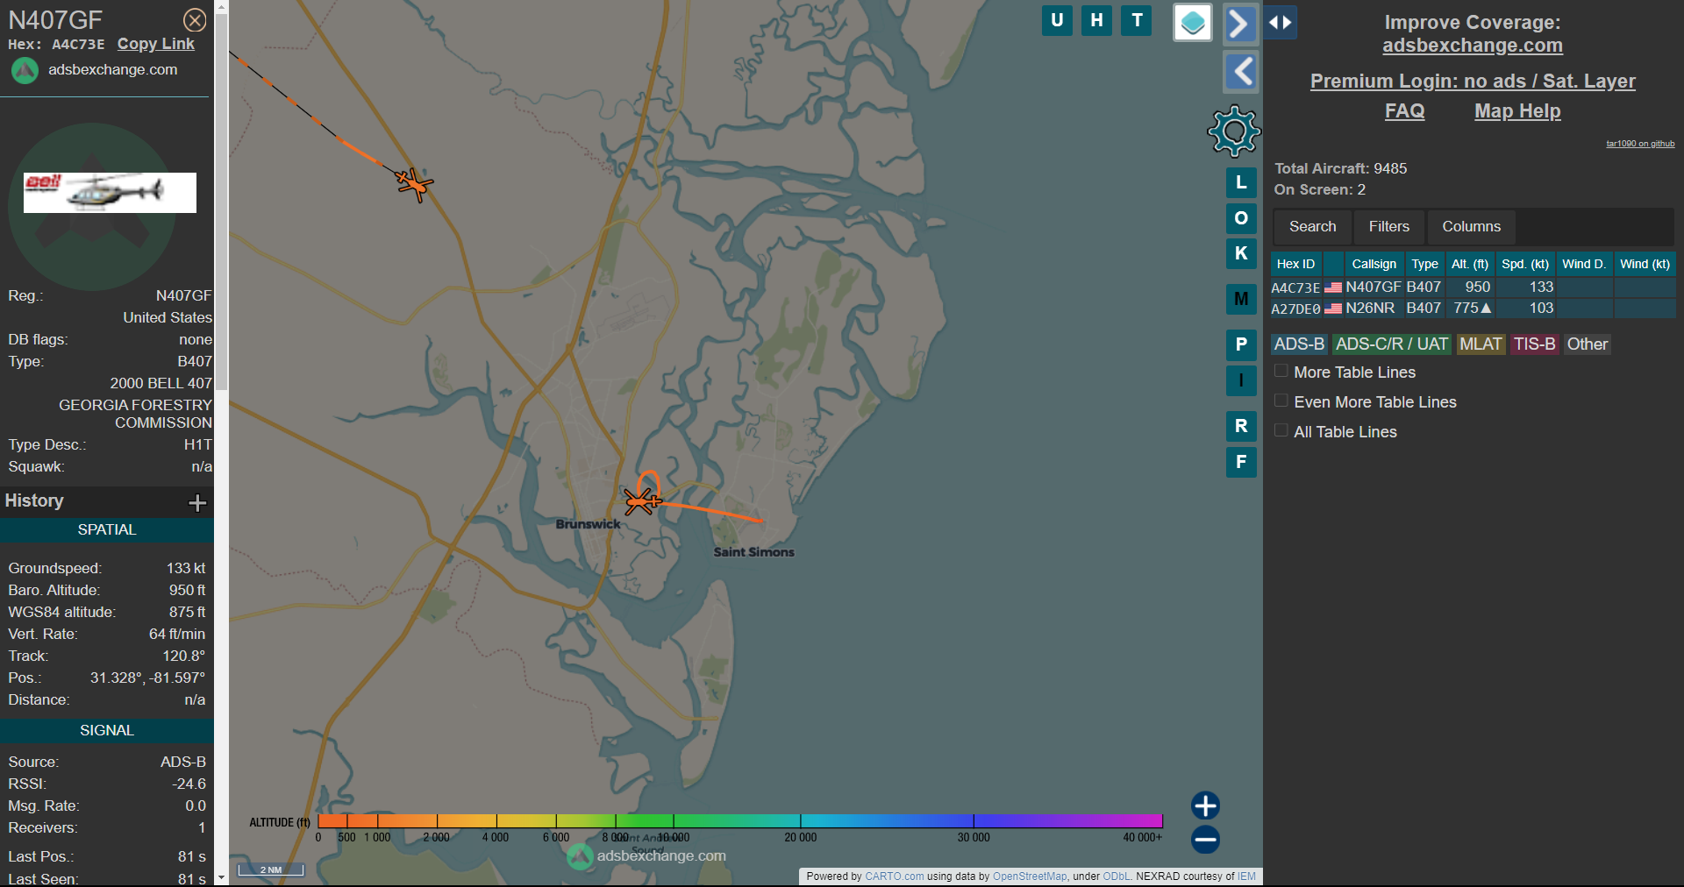Open the map layer selector icon
Image resolution: width=1684 pixels, height=887 pixels.
pyautogui.click(x=1193, y=23)
